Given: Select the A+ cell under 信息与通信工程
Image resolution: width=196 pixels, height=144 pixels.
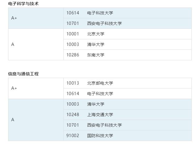Looking at the screenshot, I should coord(14,88).
